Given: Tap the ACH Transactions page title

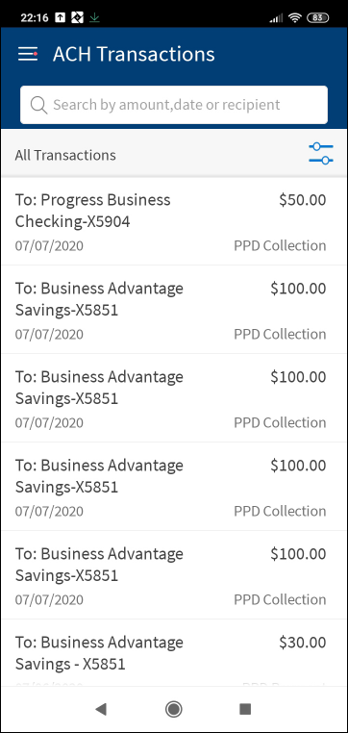Looking at the screenshot, I should 134,54.
